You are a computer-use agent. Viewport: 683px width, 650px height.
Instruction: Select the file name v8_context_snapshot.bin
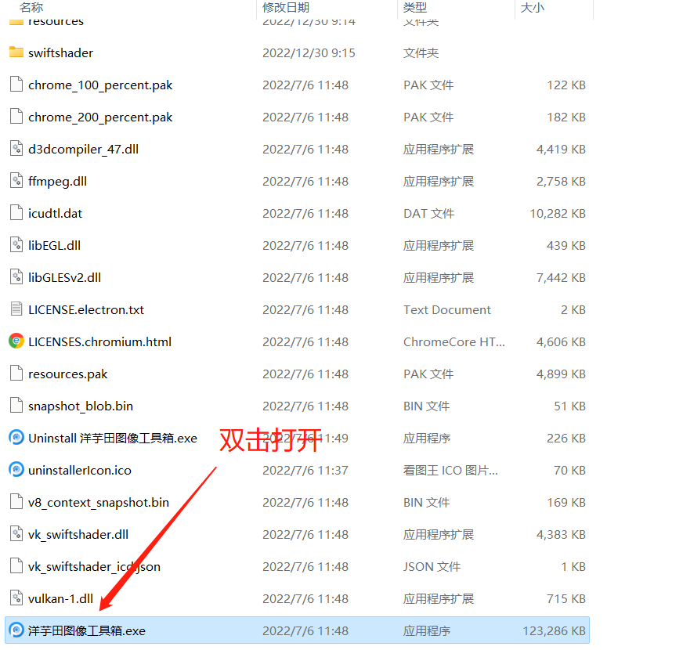(99, 502)
